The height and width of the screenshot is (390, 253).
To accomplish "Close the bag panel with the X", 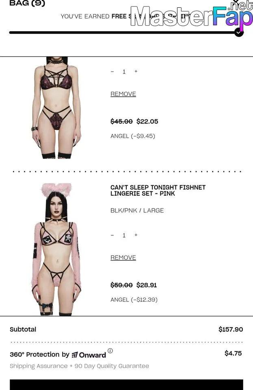I will [236, 2].
